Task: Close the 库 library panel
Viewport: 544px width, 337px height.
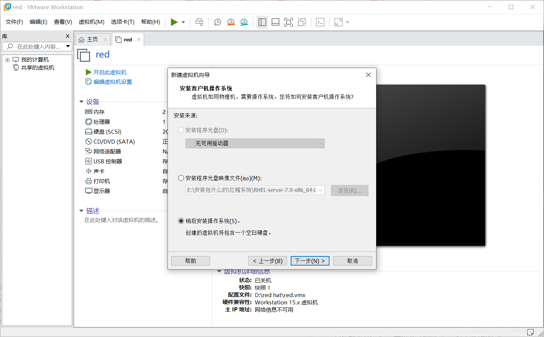Action: click(x=67, y=36)
